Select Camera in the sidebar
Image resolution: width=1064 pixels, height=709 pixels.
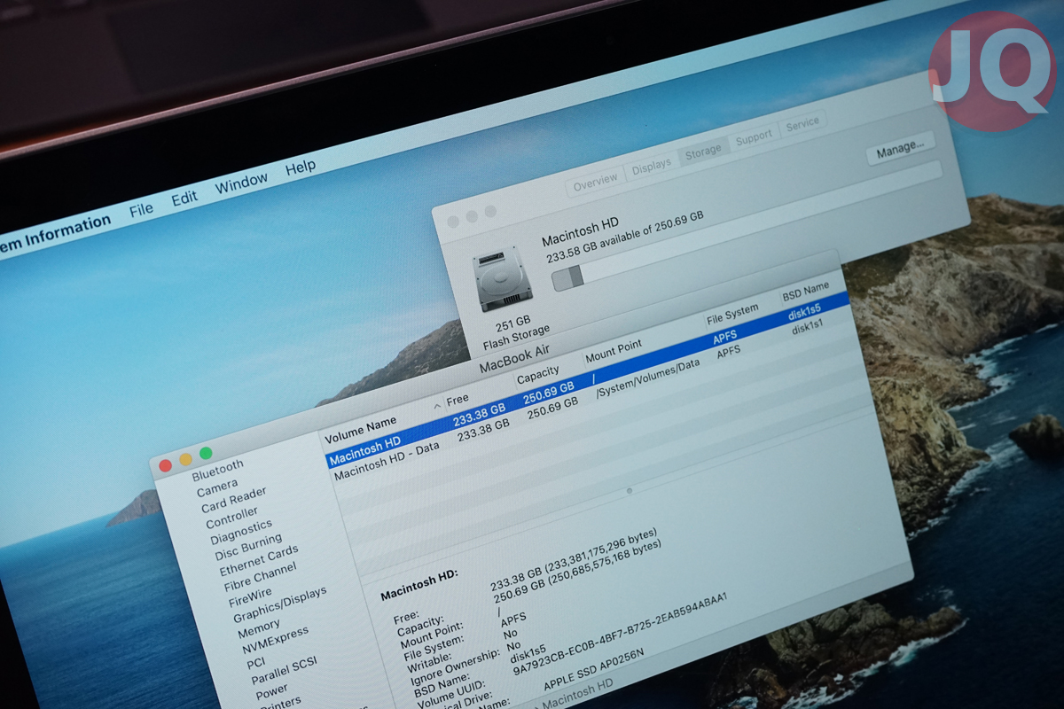[x=217, y=487]
